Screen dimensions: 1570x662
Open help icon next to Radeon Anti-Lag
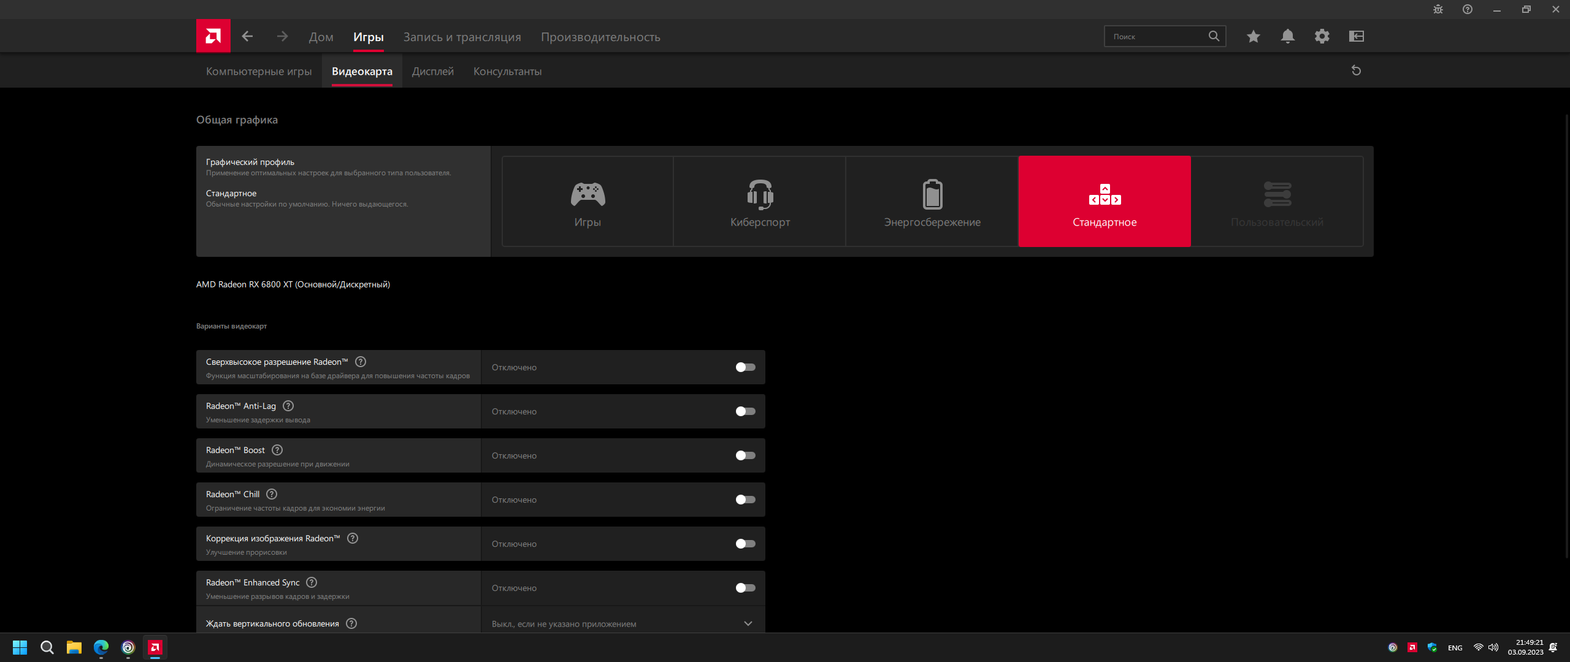(x=288, y=406)
